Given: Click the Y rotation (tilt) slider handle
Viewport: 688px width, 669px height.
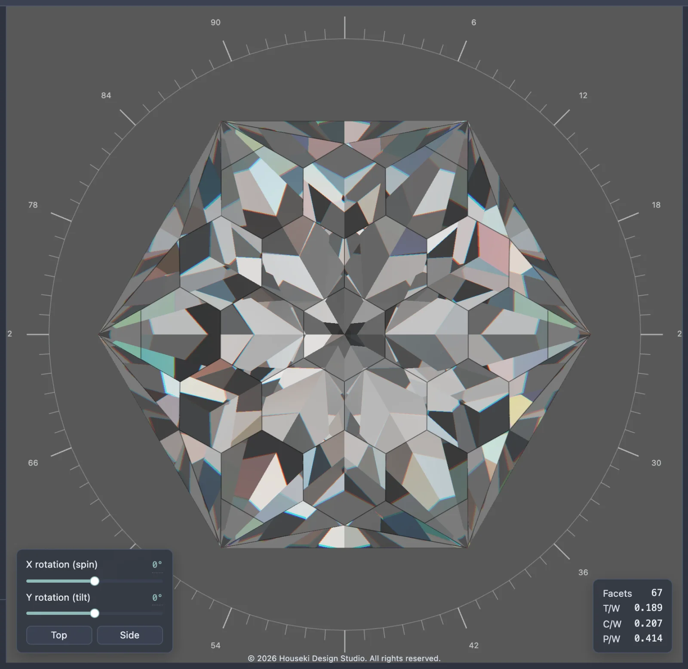Looking at the screenshot, I should [x=95, y=614].
